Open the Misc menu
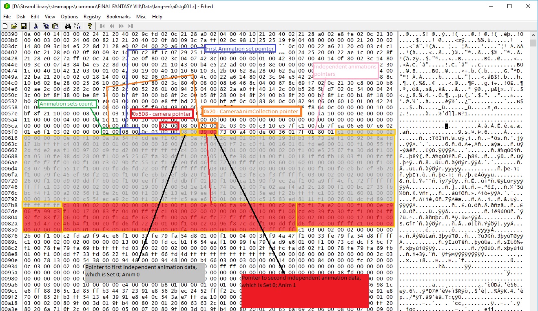Screen dimensions: 538x311 tap(142, 17)
